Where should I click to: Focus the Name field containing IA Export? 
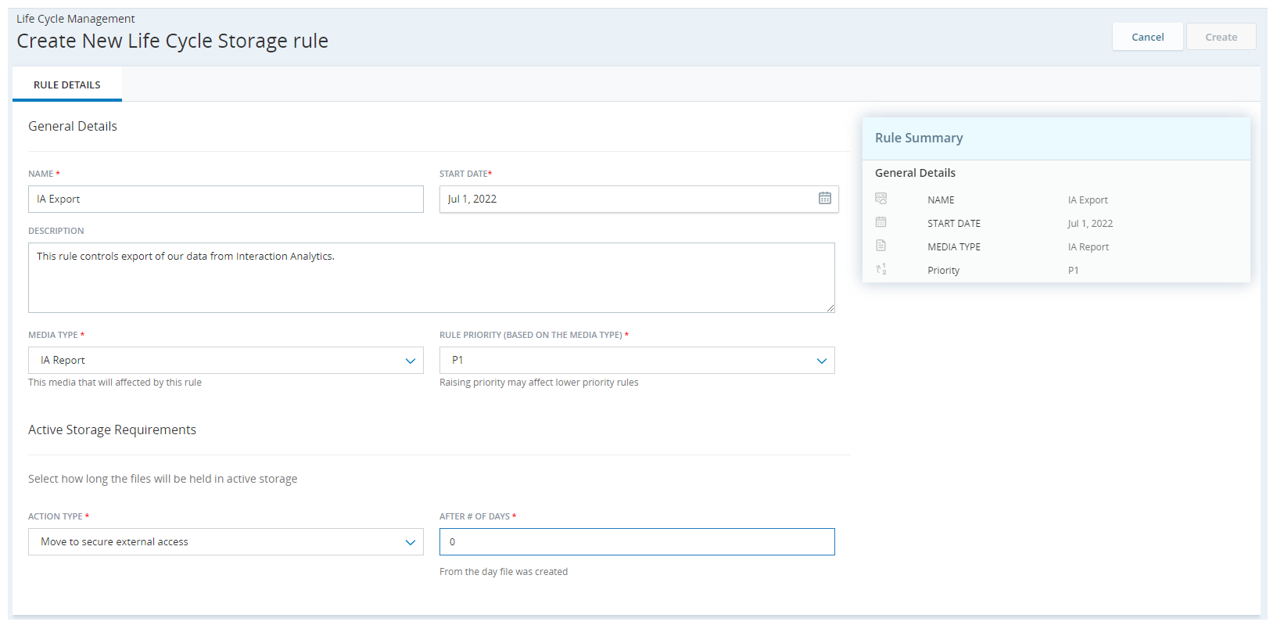coord(226,199)
